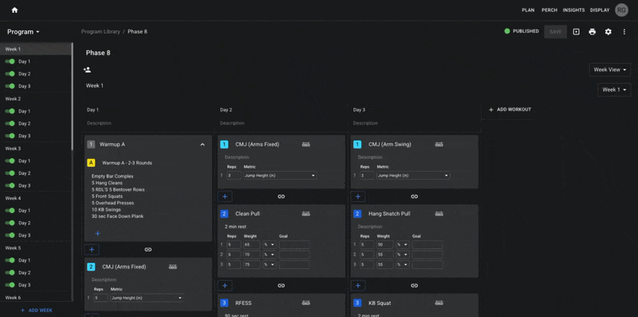Click barbell icon on RFESS card
The width and height of the screenshot is (638, 317).
[305, 303]
